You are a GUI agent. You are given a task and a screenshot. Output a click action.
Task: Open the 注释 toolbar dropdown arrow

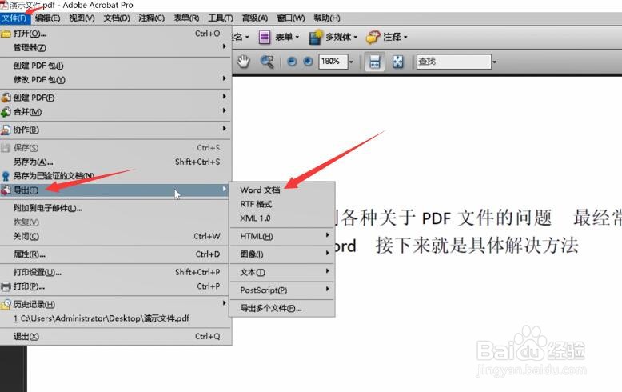coord(405,38)
